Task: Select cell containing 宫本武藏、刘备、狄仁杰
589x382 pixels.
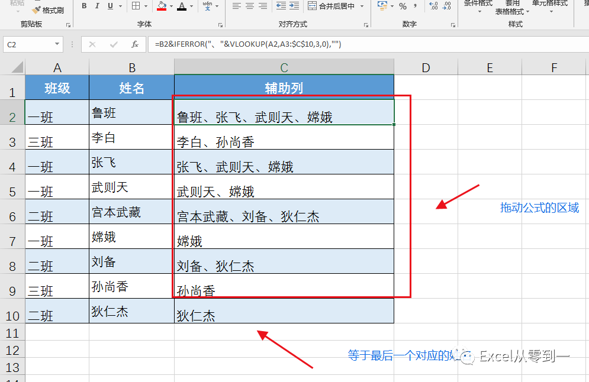Action: (x=284, y=212)
